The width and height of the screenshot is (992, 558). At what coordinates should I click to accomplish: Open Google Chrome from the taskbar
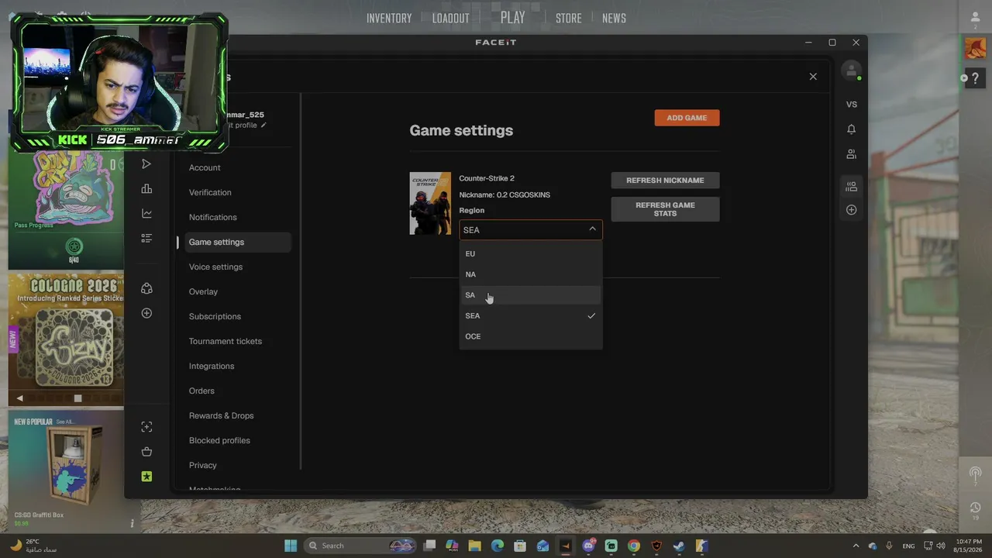click(634, 546)
